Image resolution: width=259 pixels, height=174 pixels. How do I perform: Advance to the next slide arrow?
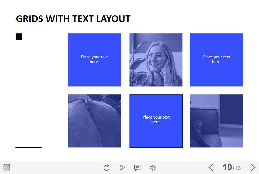click(x=253, y=168)
